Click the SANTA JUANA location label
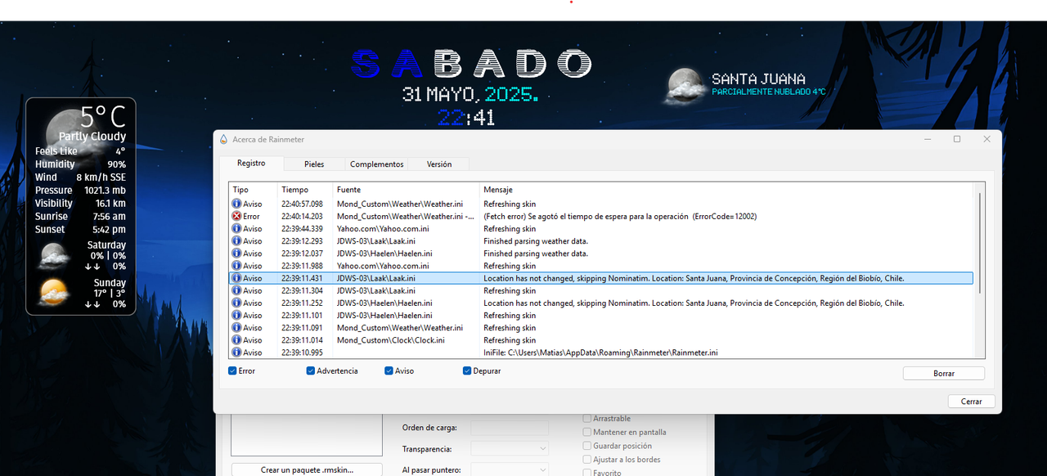1047x476 pixels. coord(758,79)
